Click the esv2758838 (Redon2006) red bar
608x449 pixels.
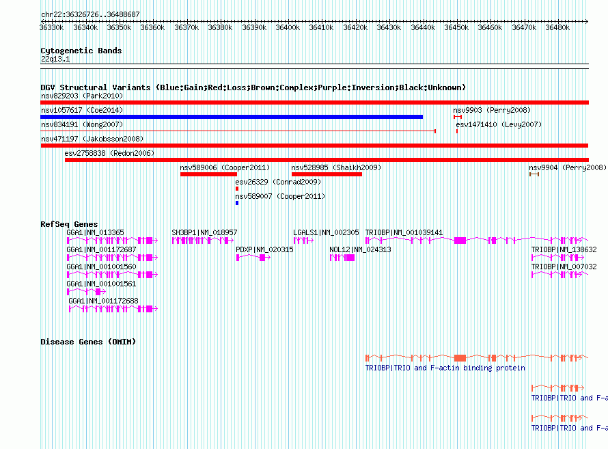(327, 160)
